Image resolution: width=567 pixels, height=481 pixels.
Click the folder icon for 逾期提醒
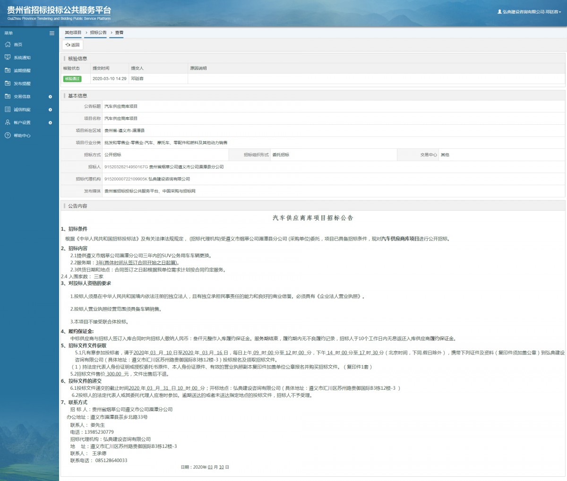pos(8,70)
